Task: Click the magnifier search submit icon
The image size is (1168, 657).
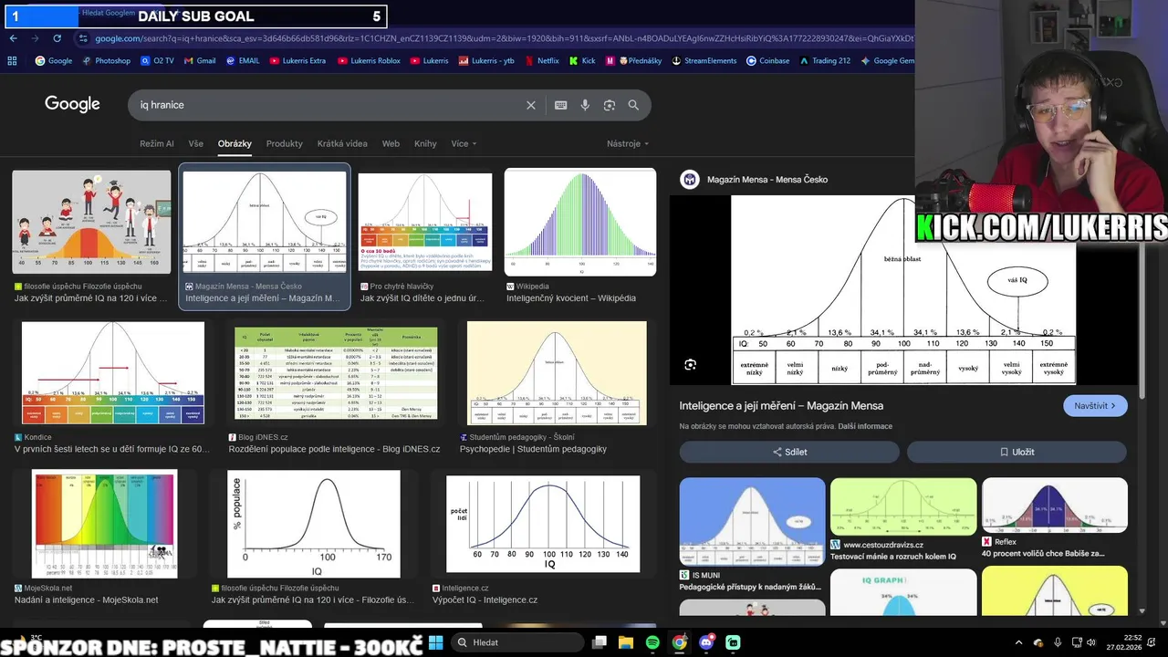Action: (x=633, y=105)
